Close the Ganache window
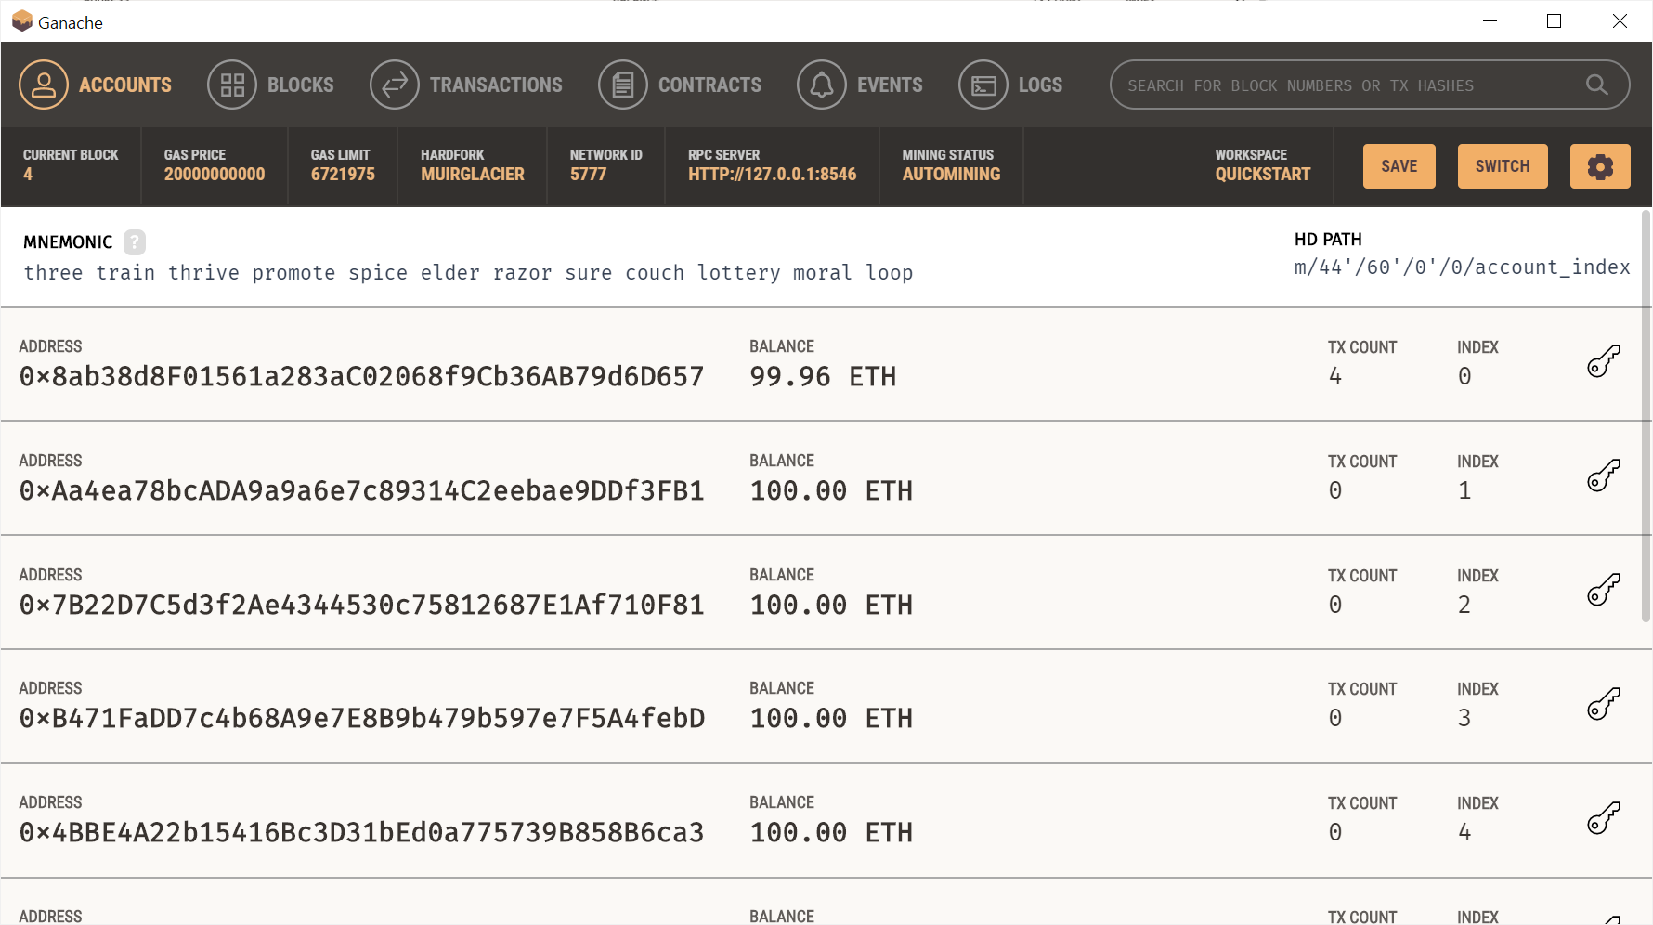This screenshot has width=1653, height=925. pos(1619,20)
